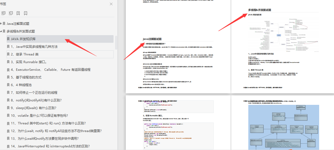The image size is (334, 150).
Task: Open bookmark 10、volatile 是什么?可以保证有序性吗?
Action: click(x=40, y=115)
